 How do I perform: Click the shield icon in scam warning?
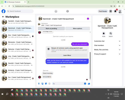tap(48, 49)
